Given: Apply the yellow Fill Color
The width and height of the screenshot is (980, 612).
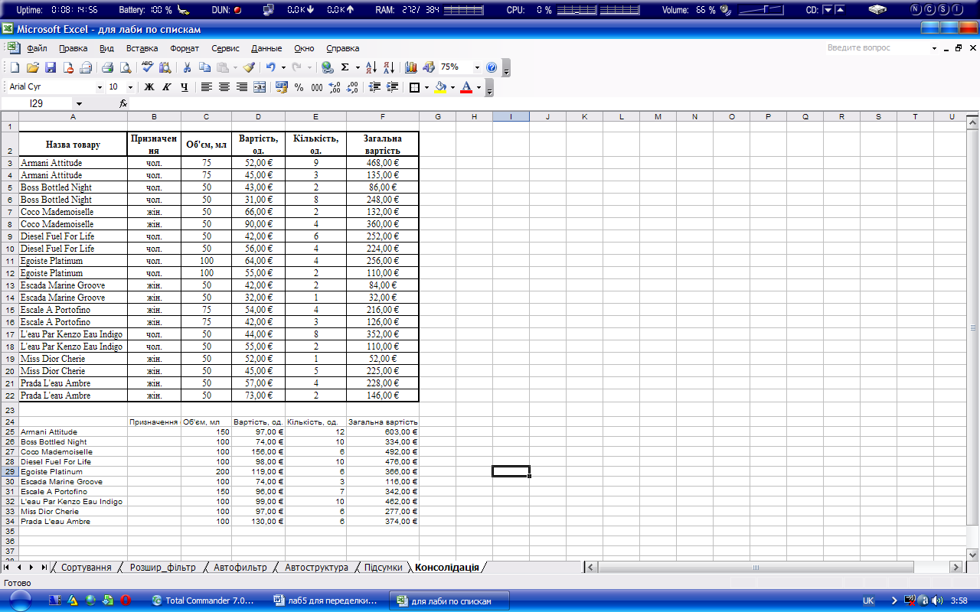Looking at the screenshot, I should click(440, 87).
